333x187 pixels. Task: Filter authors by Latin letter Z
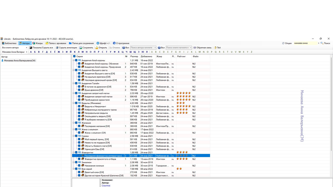252,52
